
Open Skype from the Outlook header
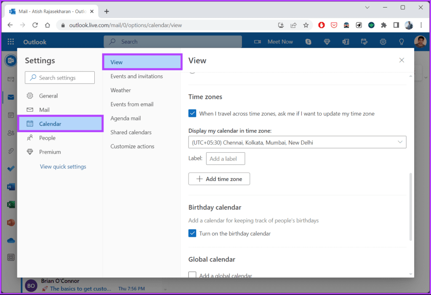click(308, 42)
